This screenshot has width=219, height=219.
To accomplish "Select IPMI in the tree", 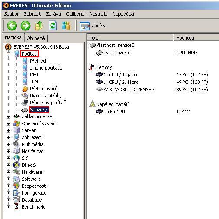I will pyautogui.click(x=35, y=82).
